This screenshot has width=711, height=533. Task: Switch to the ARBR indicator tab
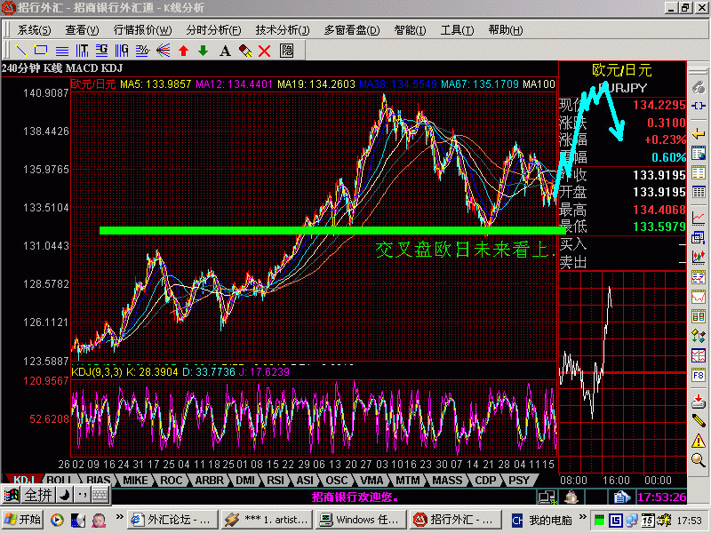209,480
